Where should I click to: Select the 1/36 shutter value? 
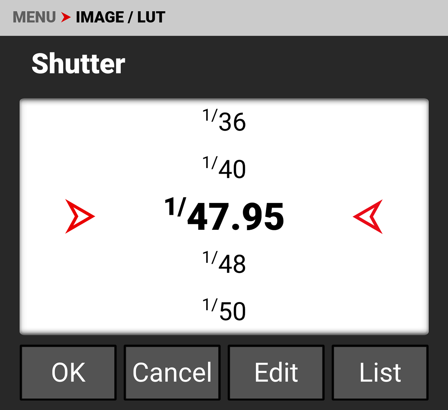click(224, 121)
